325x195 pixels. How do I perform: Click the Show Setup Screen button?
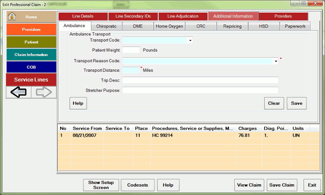click(101, 185)
